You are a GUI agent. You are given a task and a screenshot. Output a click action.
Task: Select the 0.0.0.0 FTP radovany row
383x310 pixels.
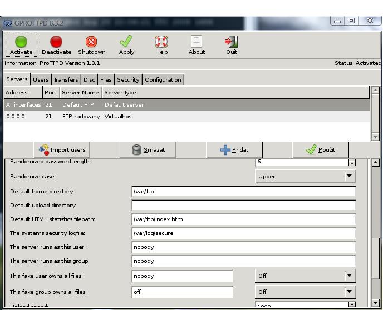coord(186,116)
